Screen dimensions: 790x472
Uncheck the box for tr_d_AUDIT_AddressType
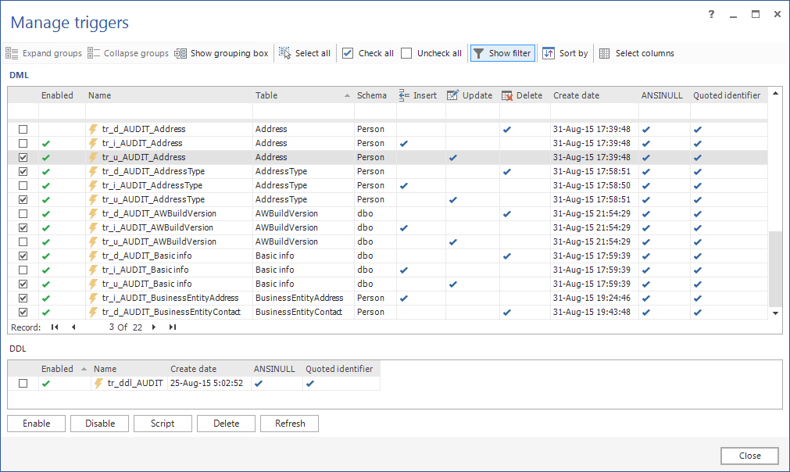point(23,172)
